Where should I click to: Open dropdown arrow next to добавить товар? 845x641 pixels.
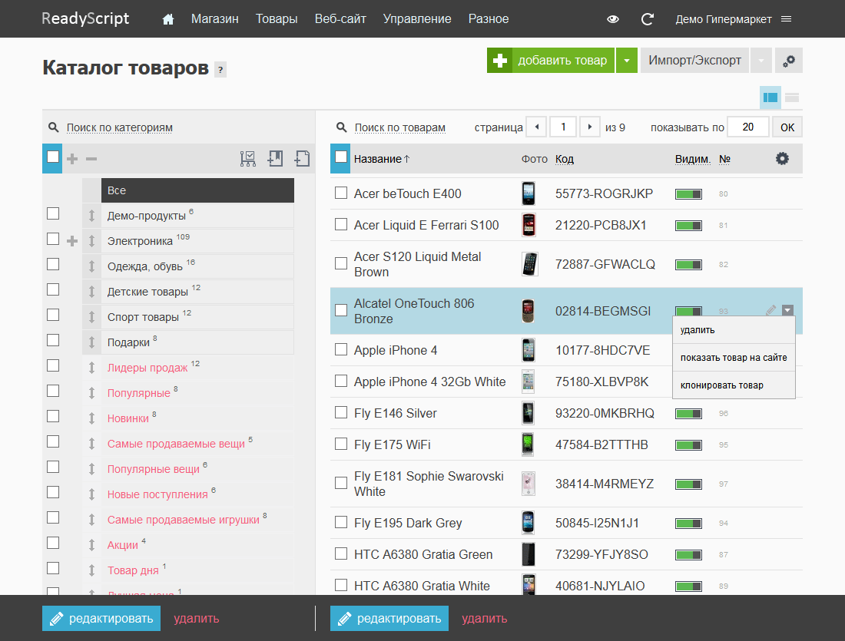pyautogui.click(x=627, y=61)
